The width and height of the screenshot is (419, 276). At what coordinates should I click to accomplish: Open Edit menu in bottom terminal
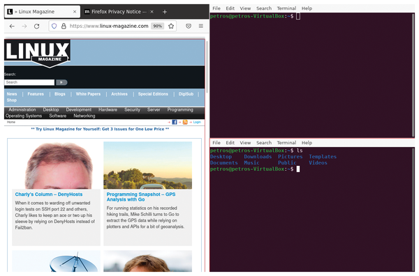pos(230,143)
